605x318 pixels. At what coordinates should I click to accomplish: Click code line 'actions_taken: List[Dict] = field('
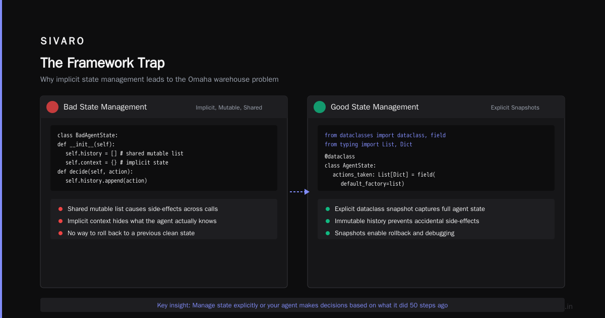coord(384,175)
